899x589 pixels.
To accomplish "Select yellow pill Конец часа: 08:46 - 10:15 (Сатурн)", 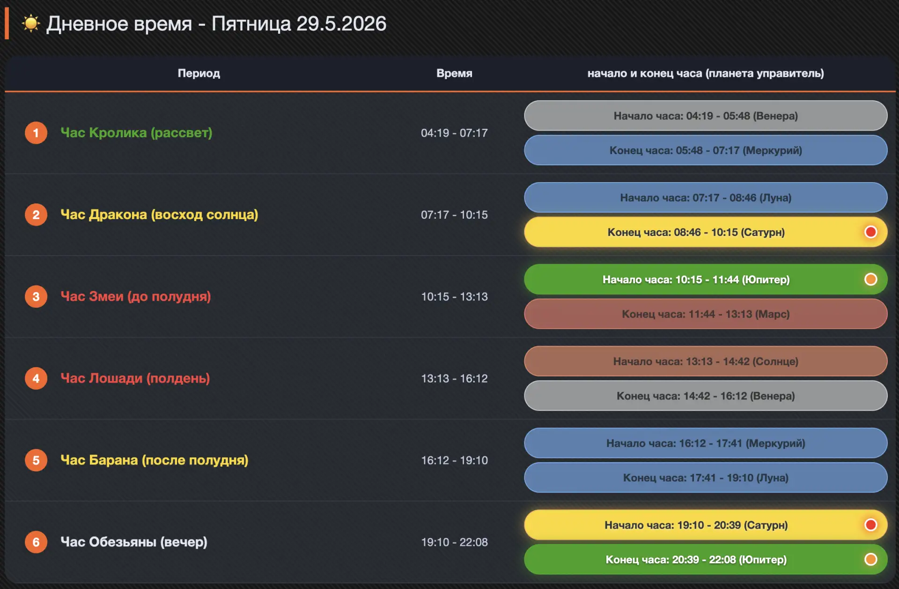I will tap(706, 232).
